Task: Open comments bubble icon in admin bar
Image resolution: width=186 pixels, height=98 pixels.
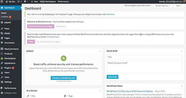Action: pyautogui.click(x=25, y=2)
